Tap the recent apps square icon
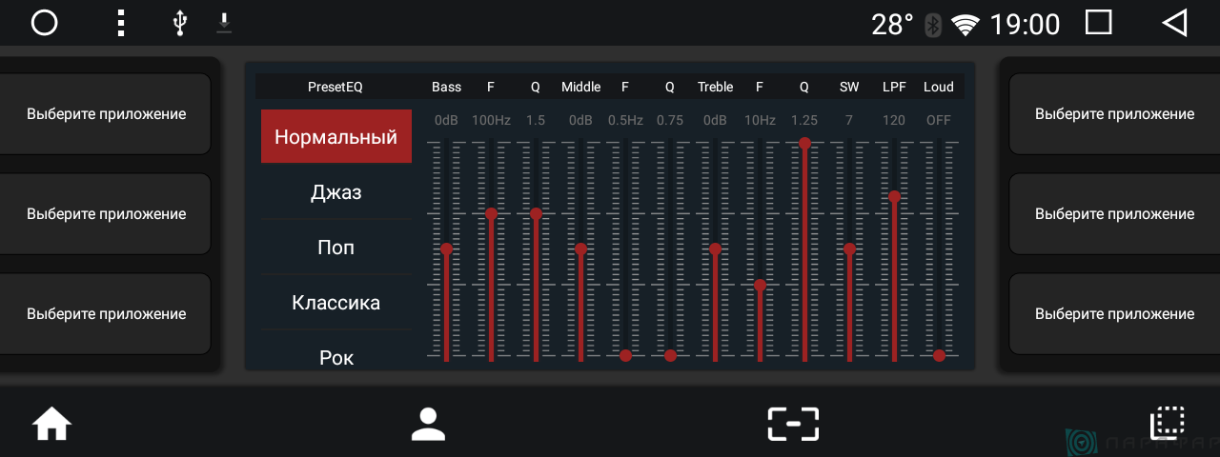 tap(1099, 23)
